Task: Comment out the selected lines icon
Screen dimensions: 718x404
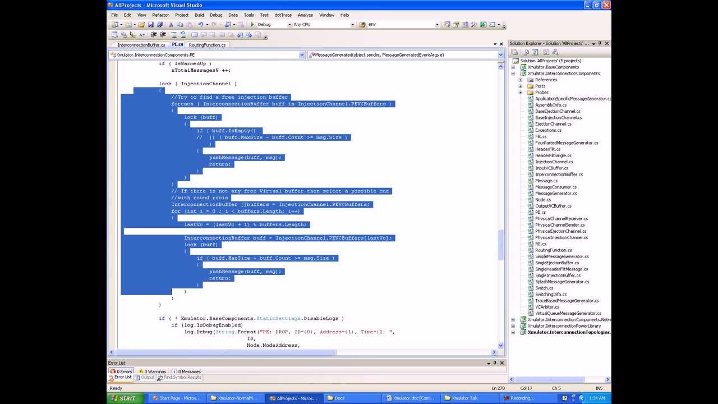Action: tap(174, 35)
